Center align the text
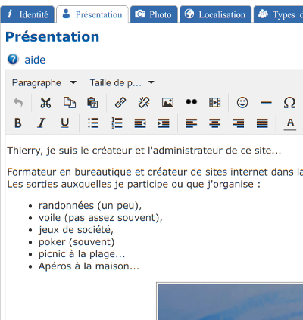The width and height of the screenshot is (303, 320). pyautogui.click(x=215, y=123)
